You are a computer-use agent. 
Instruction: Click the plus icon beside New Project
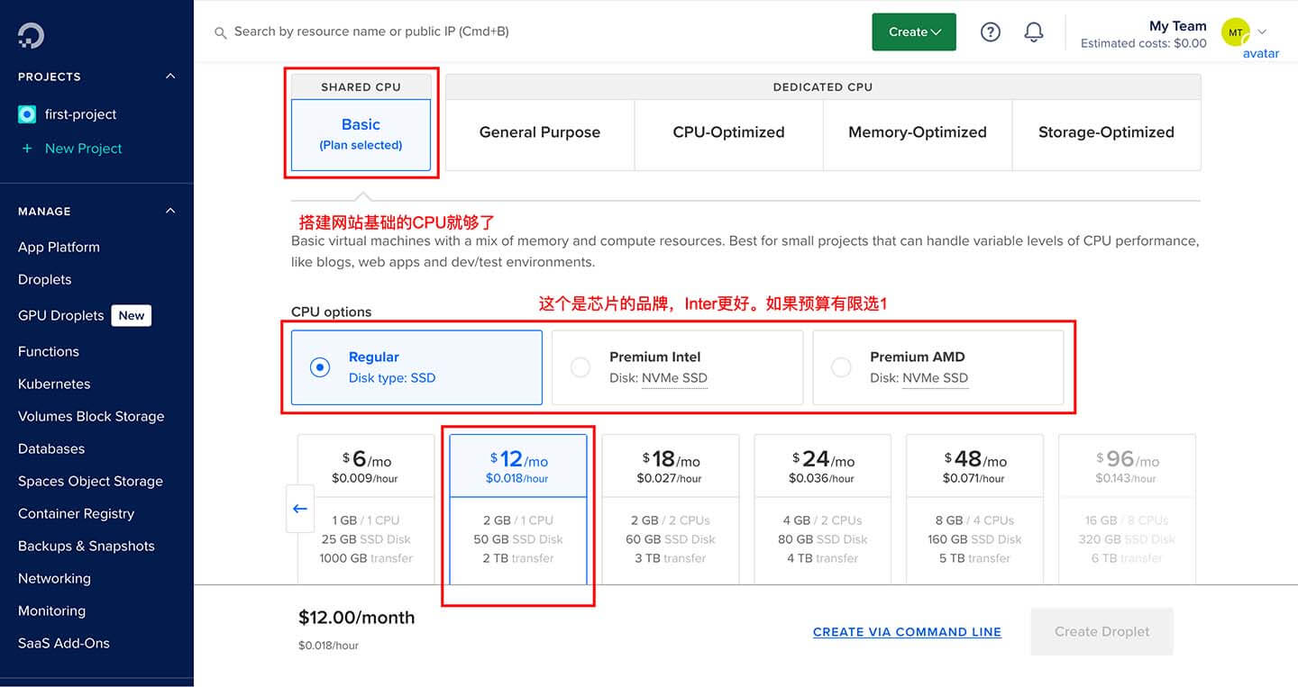[x=27, y=149]
